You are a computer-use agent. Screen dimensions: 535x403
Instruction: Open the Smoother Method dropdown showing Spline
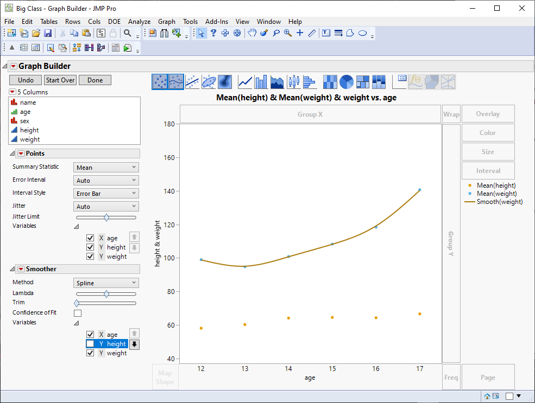coord(105,283)
